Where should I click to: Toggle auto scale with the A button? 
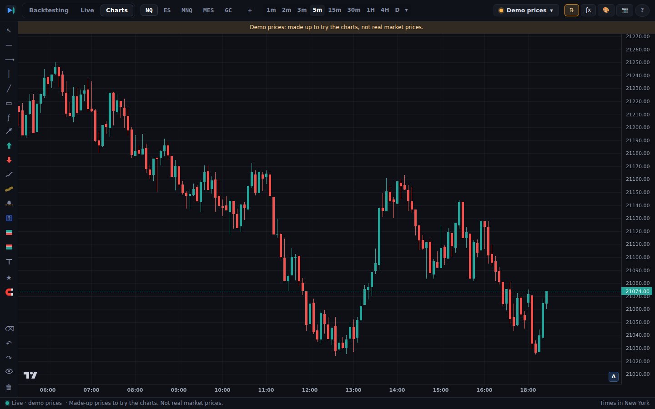pos(614,376)
